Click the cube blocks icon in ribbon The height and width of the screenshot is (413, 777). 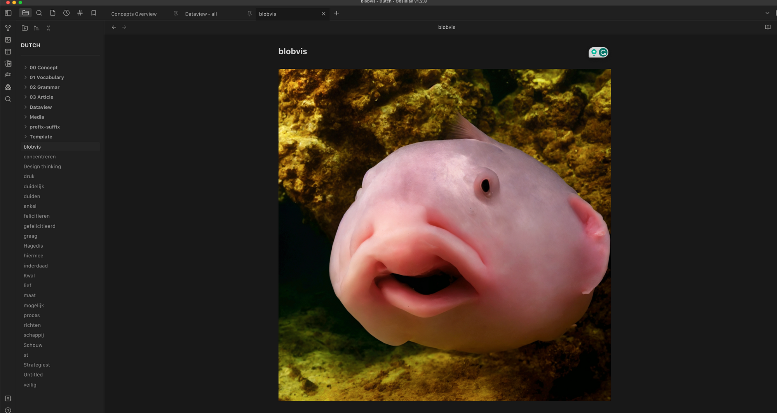(8, 87)
